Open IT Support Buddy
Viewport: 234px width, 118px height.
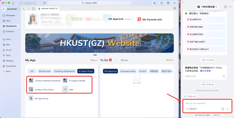74,81
